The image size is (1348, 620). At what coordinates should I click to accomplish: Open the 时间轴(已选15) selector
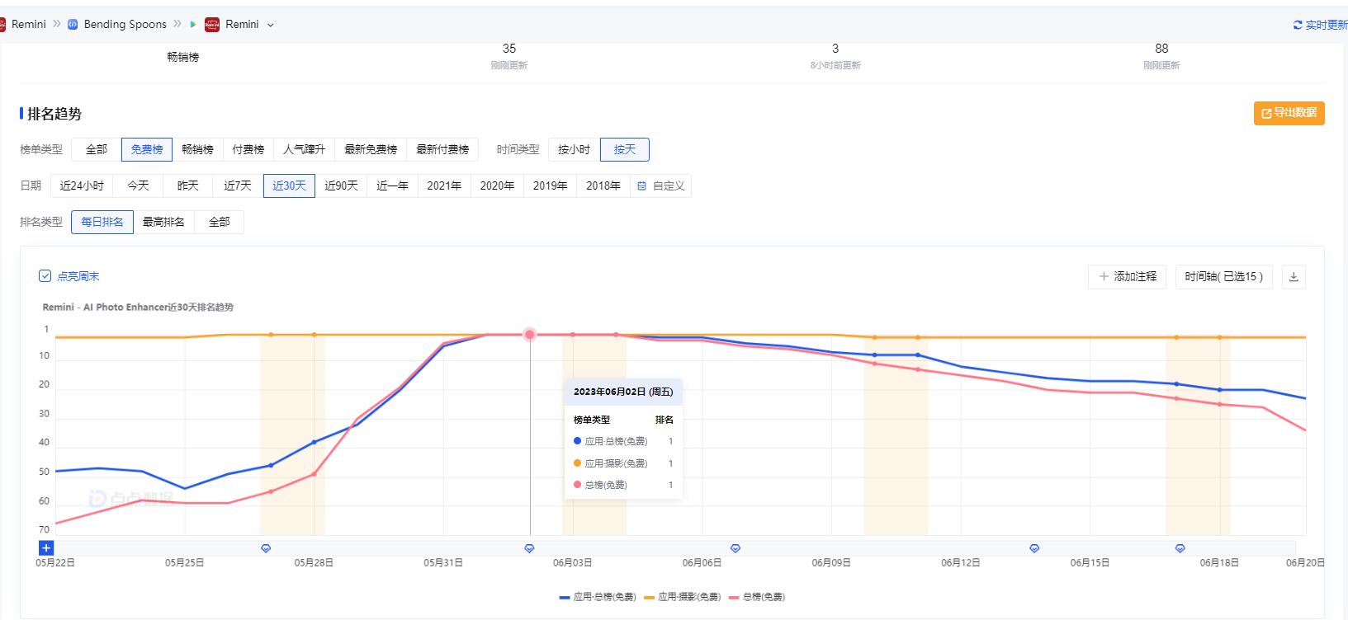coord(1223,277)
